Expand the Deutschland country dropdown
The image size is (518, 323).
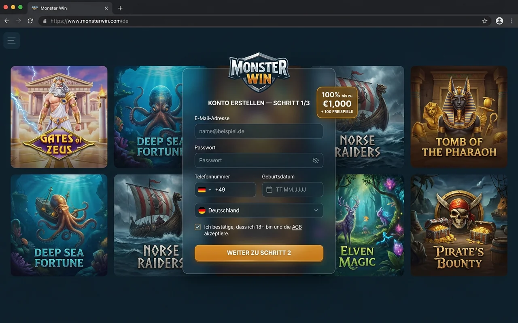[x=259, y=210]
